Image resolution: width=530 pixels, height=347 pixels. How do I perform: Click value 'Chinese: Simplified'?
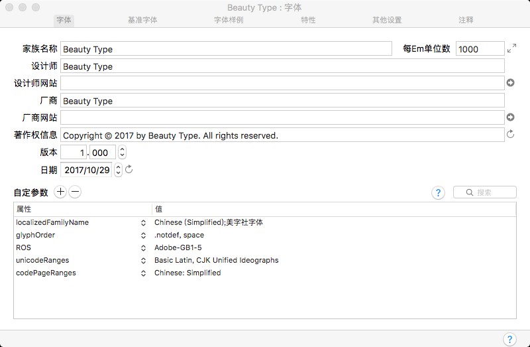pyautogui.click(x=187, y=273)
